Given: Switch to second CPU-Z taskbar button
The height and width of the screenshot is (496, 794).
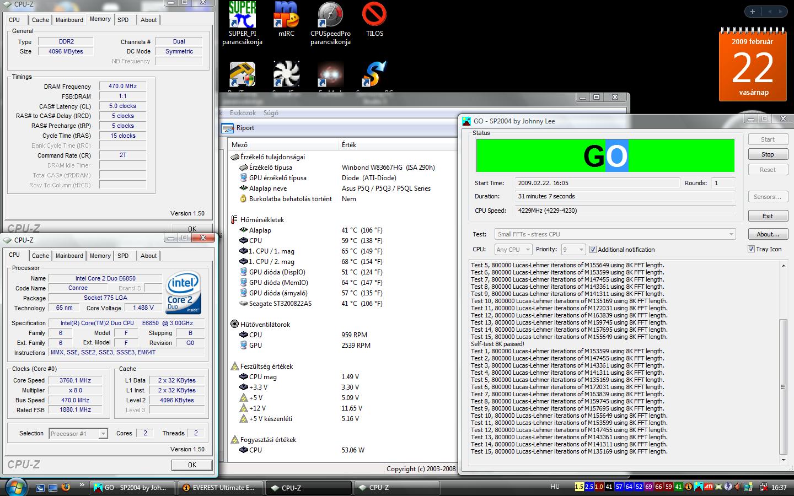Looking at the screenshot, I should (x=397, y=488).
